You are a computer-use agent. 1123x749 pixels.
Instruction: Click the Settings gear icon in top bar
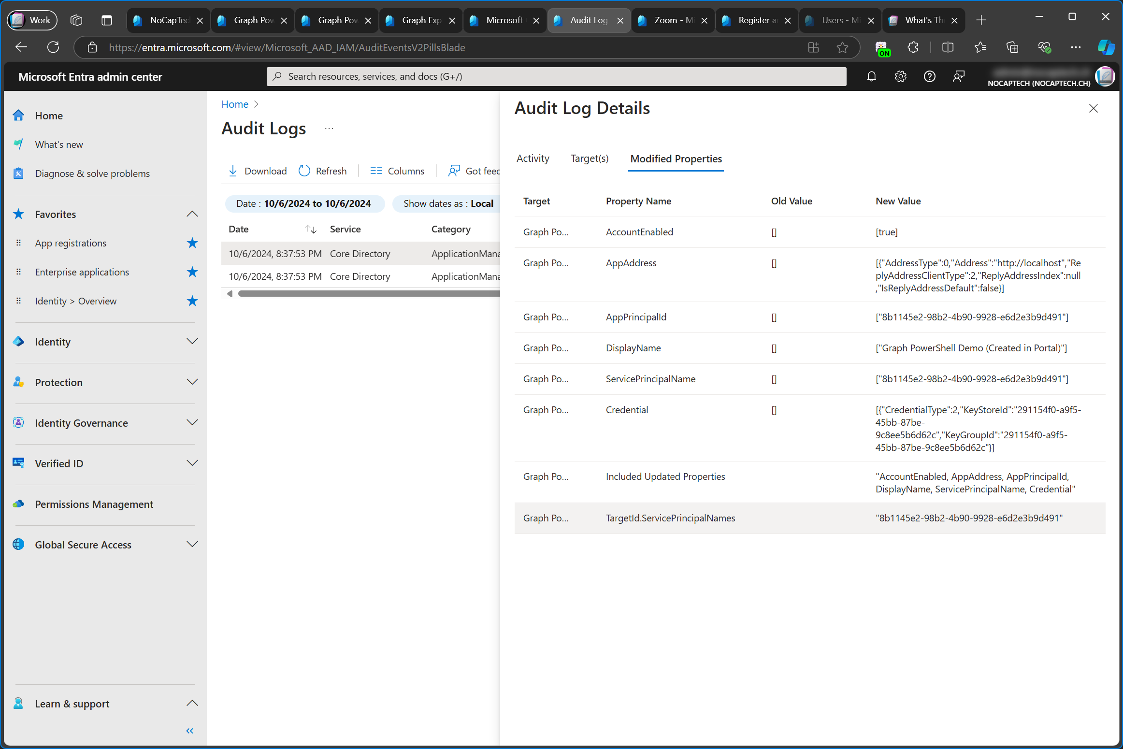[901, 76]
